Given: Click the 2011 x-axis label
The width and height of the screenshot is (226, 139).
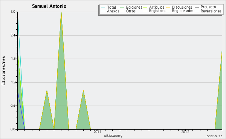Looking at the screenshot, I should point(98,131).
